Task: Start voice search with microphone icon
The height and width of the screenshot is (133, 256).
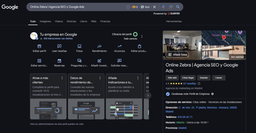Action: pyautogui.click(x=163, y=7)
